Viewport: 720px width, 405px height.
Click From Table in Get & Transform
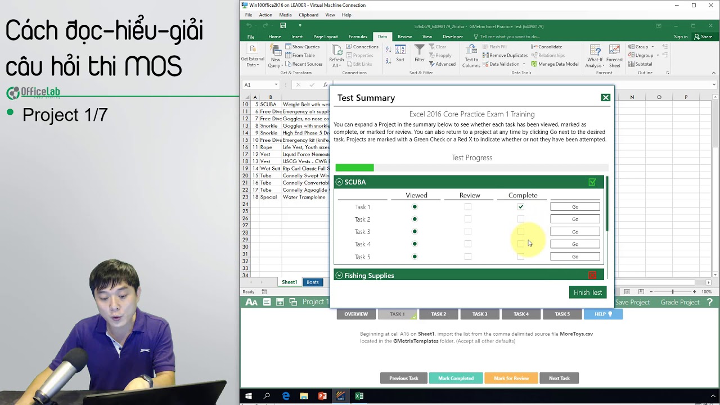[300, 55]
